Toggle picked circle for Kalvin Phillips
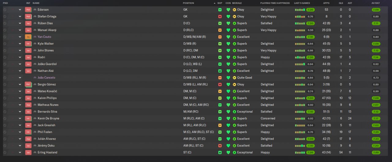Screen dimensions: 392x162 [x=5, y=98]
